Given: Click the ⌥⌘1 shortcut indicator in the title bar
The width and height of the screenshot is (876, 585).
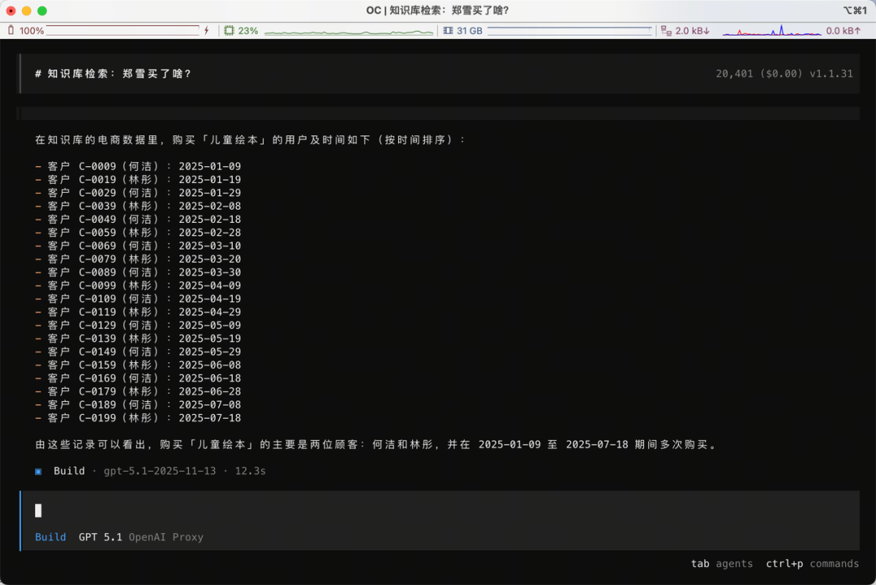Looking at the screenshot, I should (855, 10).
